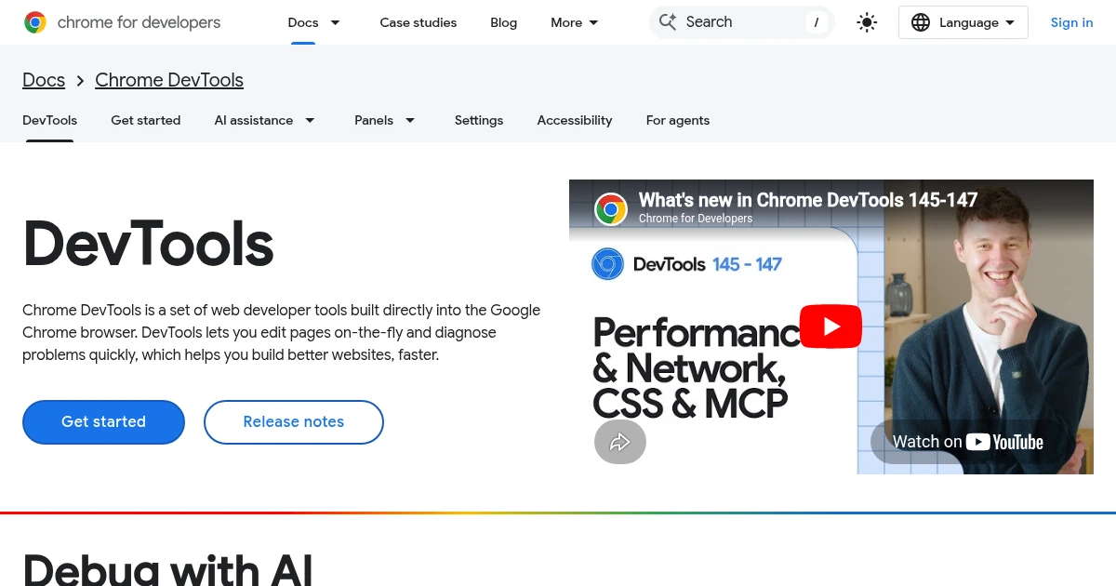Open the Language selector dropdown
1116x586 pixels.
tap(963, 22)
